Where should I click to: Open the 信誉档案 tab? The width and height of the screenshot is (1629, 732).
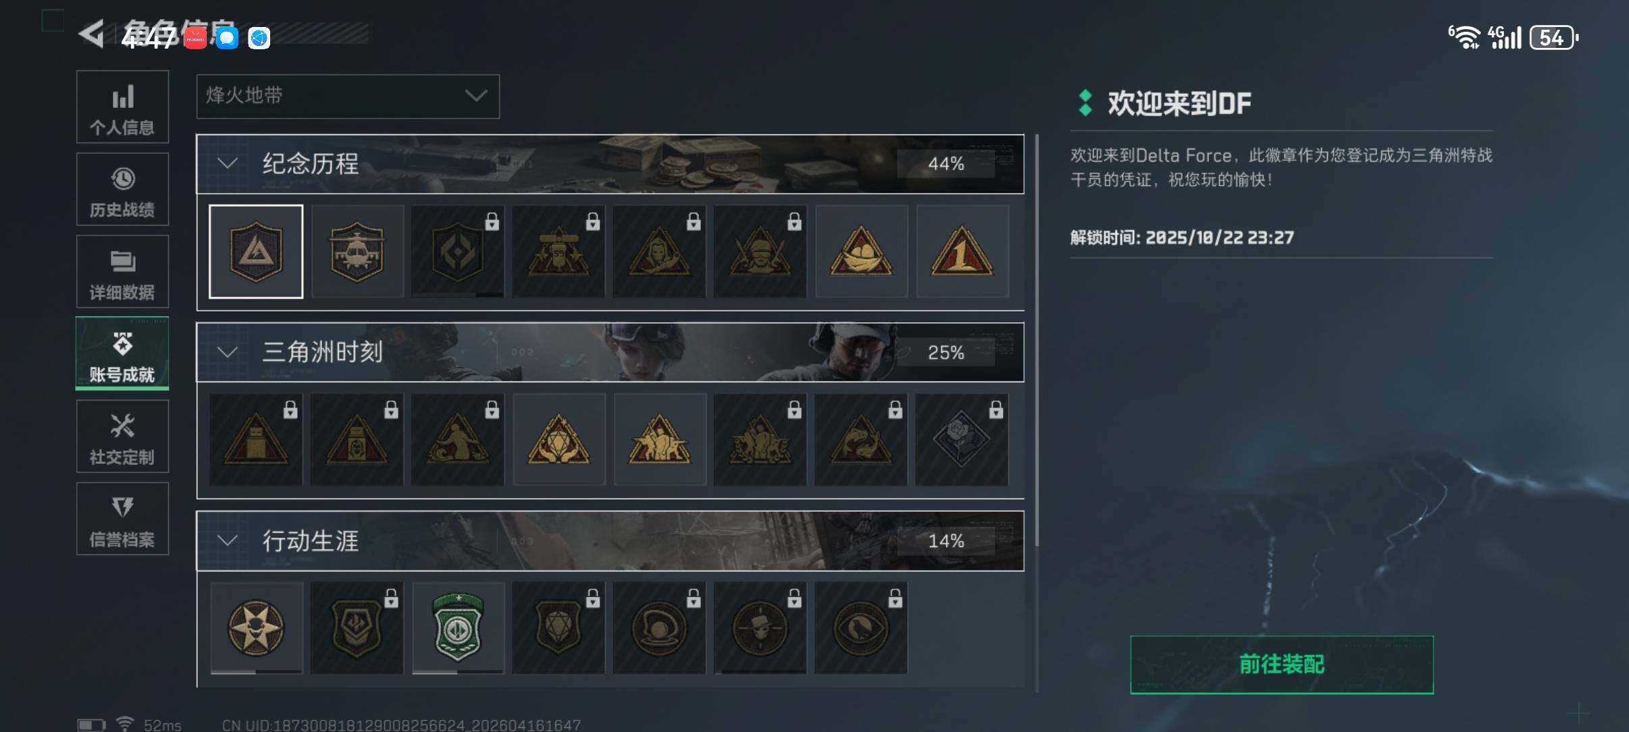coord(122,519)
